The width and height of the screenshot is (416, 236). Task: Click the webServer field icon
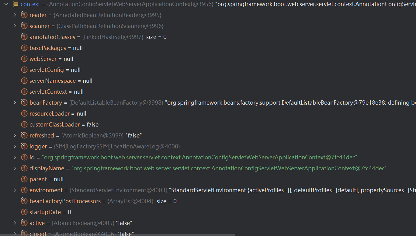pos(24,59)
